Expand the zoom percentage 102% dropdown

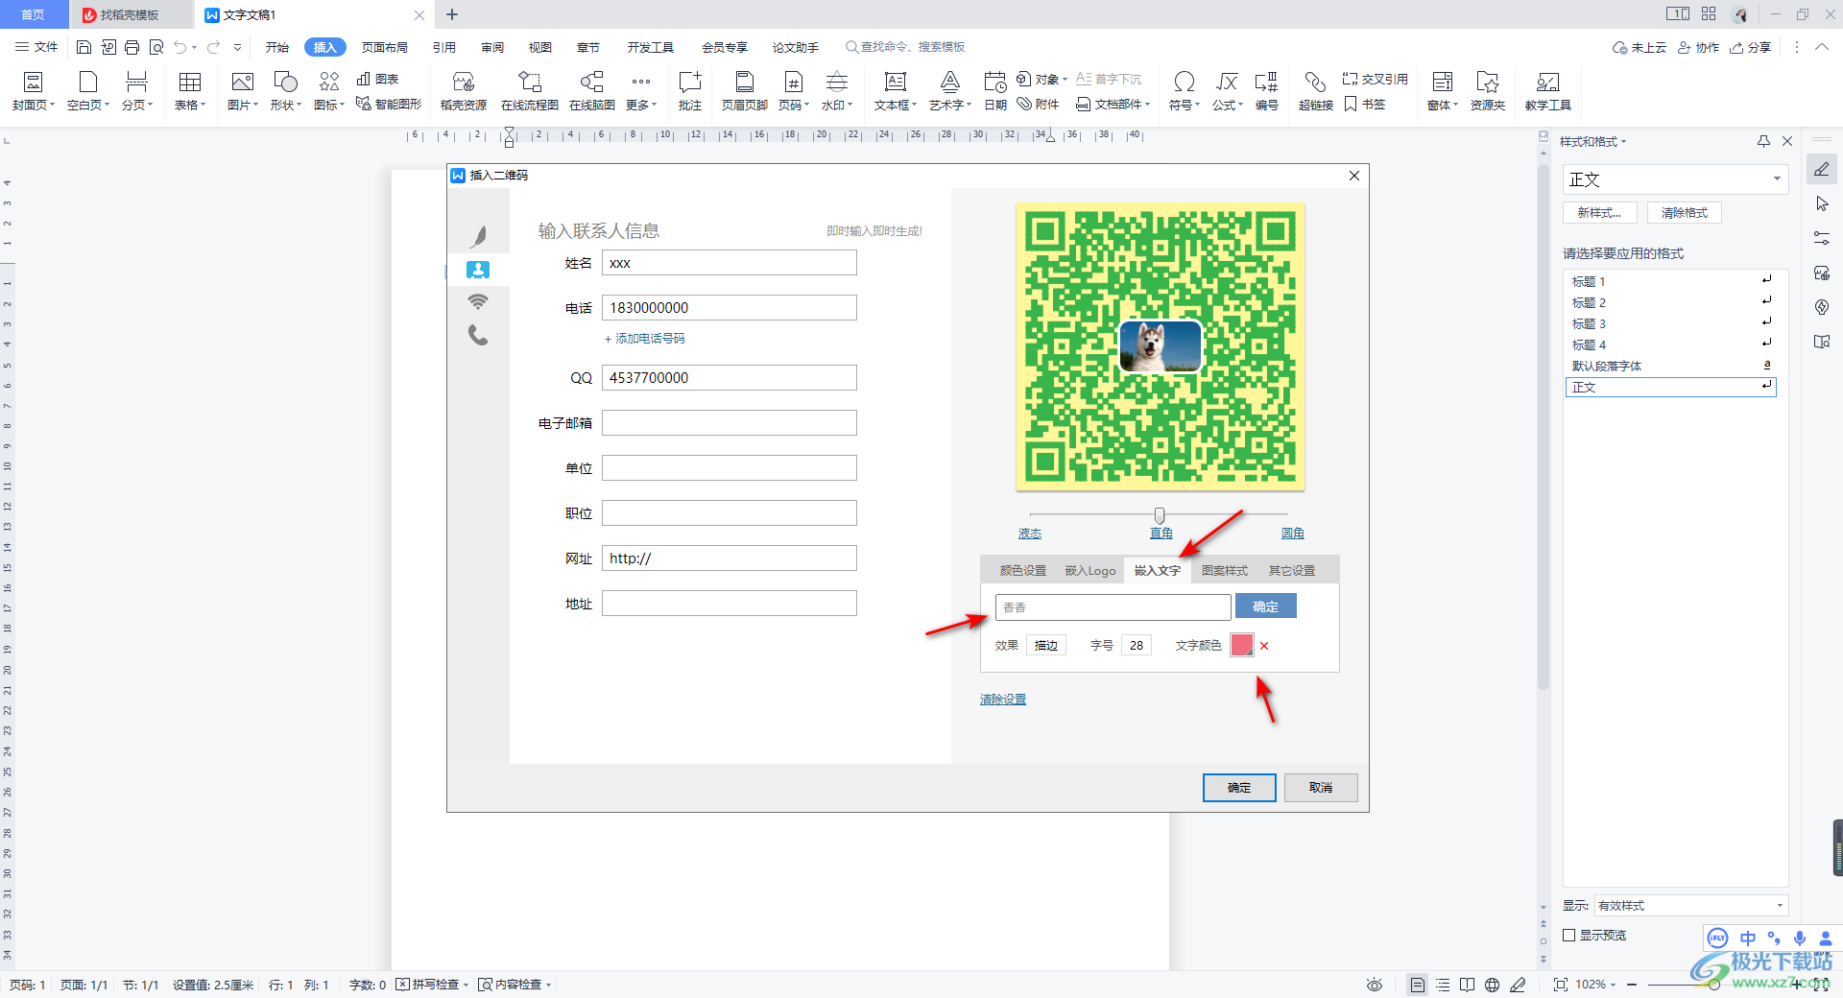click(1595, 985)
